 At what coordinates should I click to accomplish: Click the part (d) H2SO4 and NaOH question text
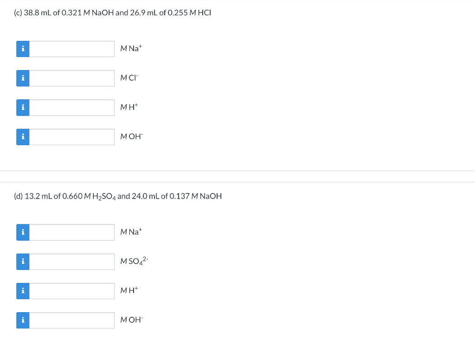pos(118,196)
